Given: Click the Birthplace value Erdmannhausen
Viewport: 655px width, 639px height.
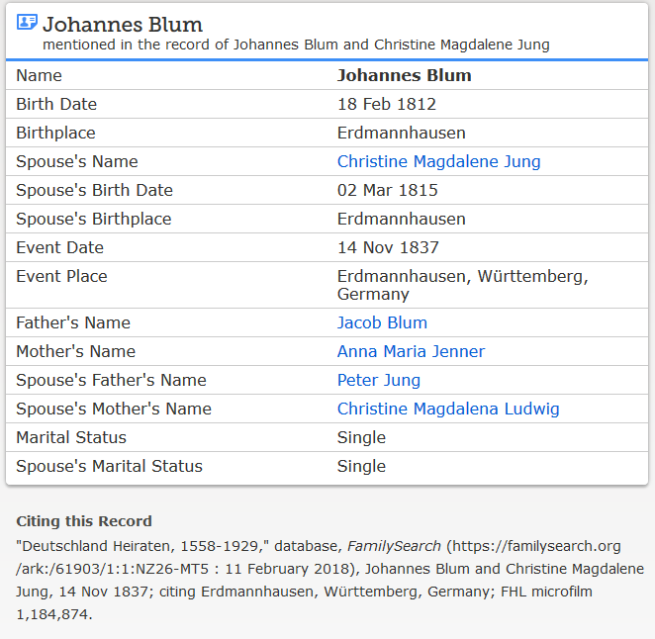Looking at the screenshot, I should 401,133.
